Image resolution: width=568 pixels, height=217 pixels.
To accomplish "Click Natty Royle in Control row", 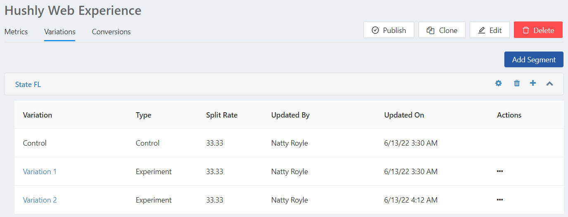I will point(290,143).
